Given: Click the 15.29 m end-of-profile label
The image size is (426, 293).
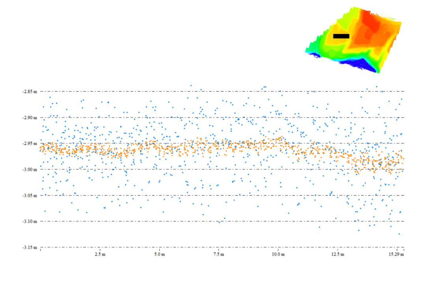Looking at the screenshot, I should coord(396,255).
